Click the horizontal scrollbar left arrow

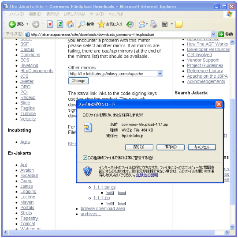(5, 232)
